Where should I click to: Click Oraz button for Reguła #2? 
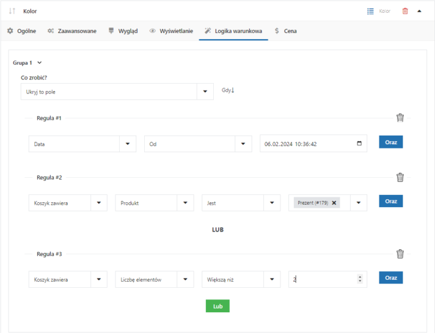tap(390, 201)
